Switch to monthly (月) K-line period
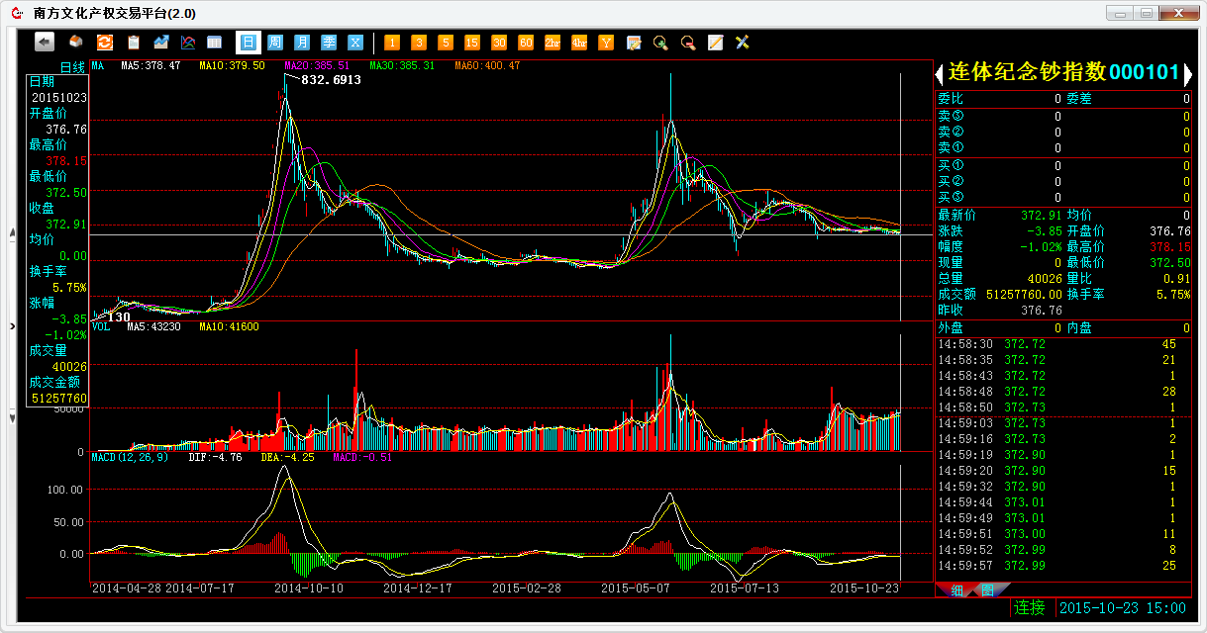 301,43
